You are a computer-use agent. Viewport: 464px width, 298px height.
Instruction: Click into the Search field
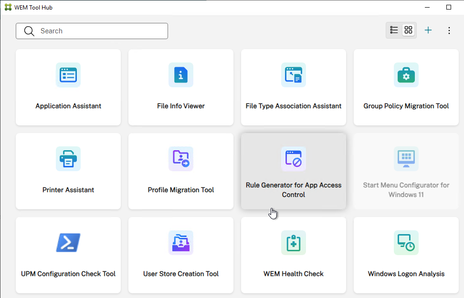tap(92, 31)
